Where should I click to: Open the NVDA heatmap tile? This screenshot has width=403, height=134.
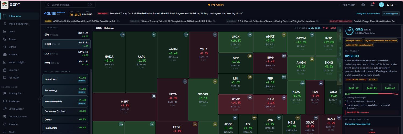point(109,62)
